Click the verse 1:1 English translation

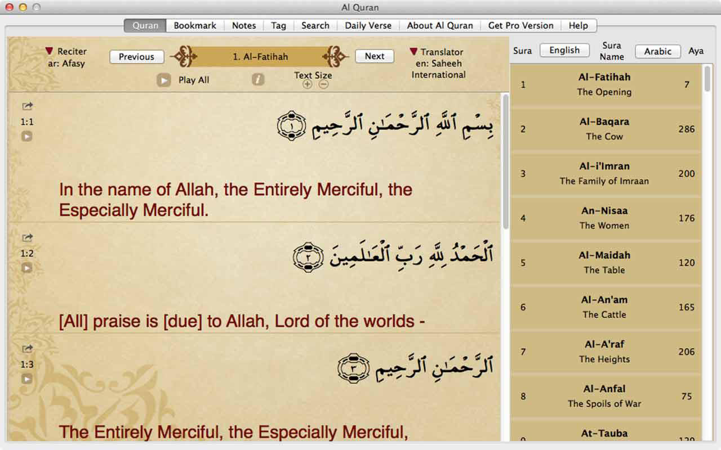pos(235,200)
